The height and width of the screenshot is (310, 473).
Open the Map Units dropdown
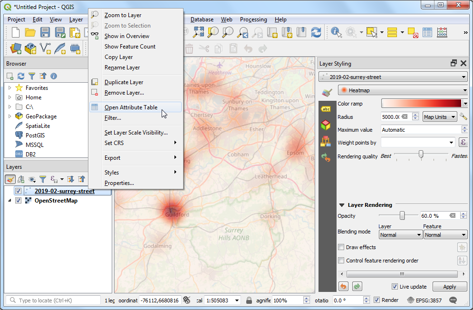click(x=440, y=117)
